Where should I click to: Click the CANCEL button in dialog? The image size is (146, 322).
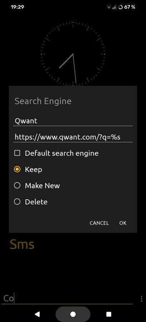coord(99,223)
